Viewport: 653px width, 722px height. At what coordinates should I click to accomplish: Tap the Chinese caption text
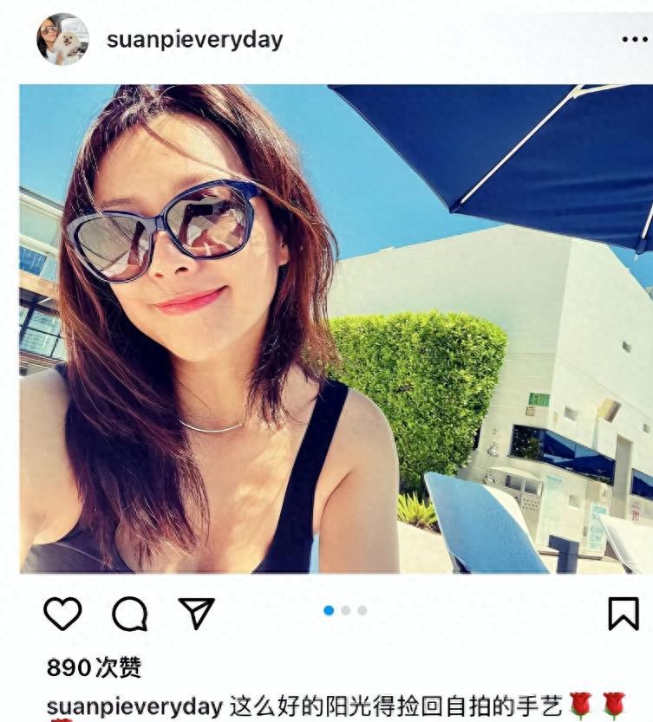[395, 708]
